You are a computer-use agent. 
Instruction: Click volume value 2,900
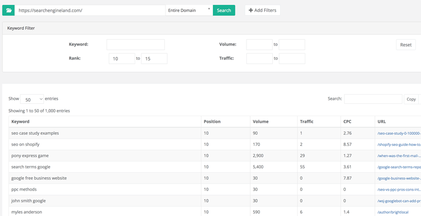point(258,155)
